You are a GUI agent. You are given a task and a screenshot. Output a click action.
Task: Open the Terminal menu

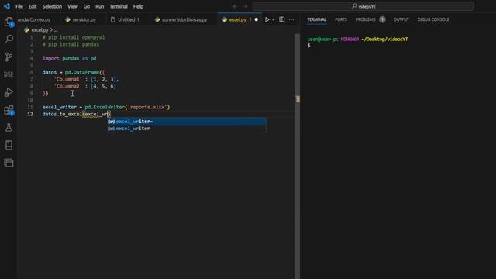(119, 6)
